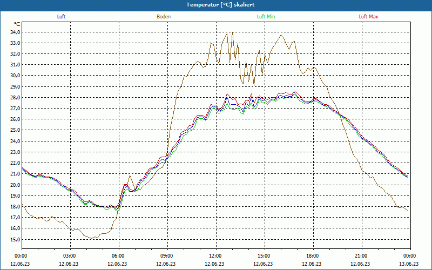Click the 15,0 y-axis value
The height and width of the screenshot is (270, 432).
tap(15, 240)
